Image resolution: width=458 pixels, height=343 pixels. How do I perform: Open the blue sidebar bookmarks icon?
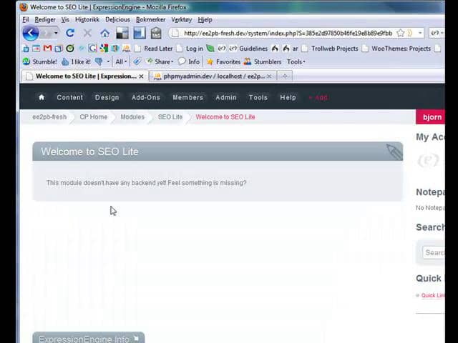pyautogui.click(x=140, y=33)
